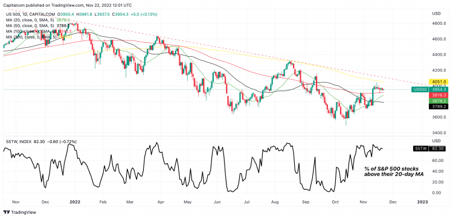Click the 3400.0 price axis label
Image resolution: width=453 pixels, height=218 pixels.
[x=439, y=133]
